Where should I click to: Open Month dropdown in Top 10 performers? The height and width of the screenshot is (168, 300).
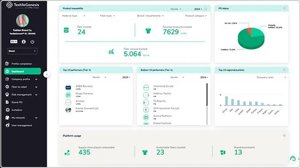pyautogui.click(x=99, y=77)
